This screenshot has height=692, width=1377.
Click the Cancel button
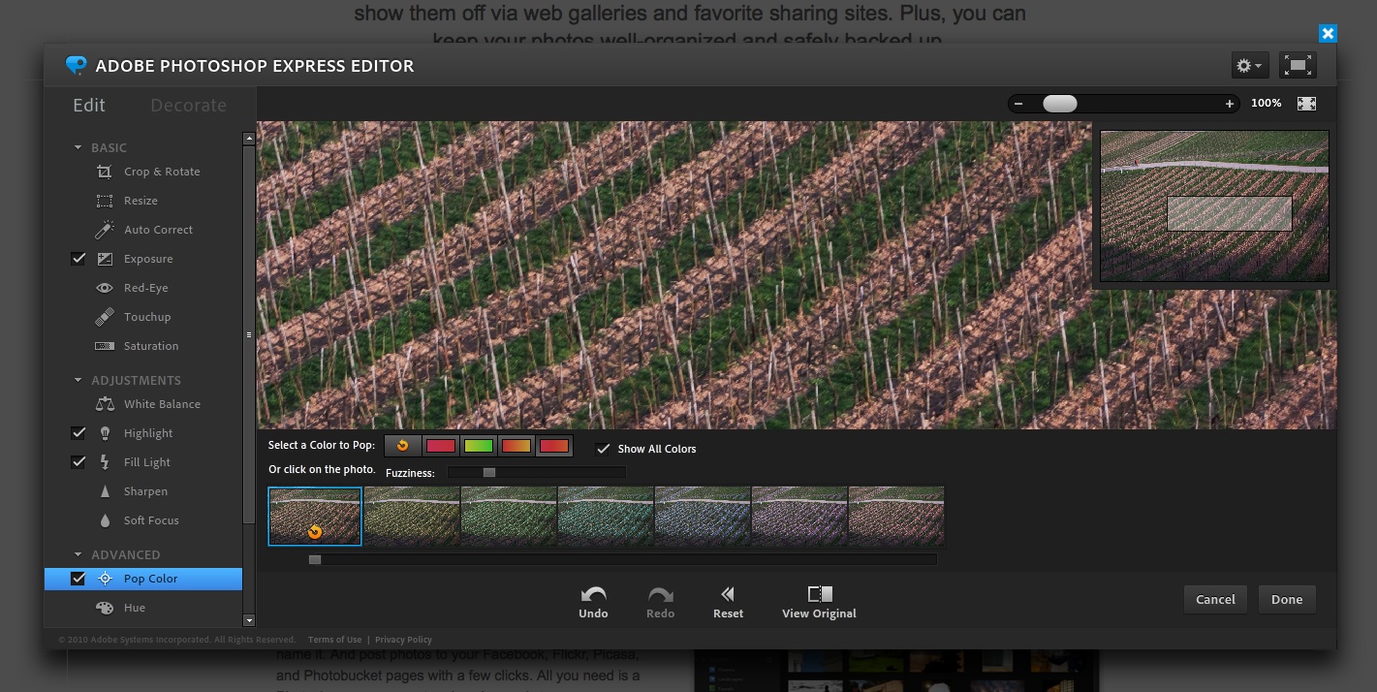(1215, 599)
